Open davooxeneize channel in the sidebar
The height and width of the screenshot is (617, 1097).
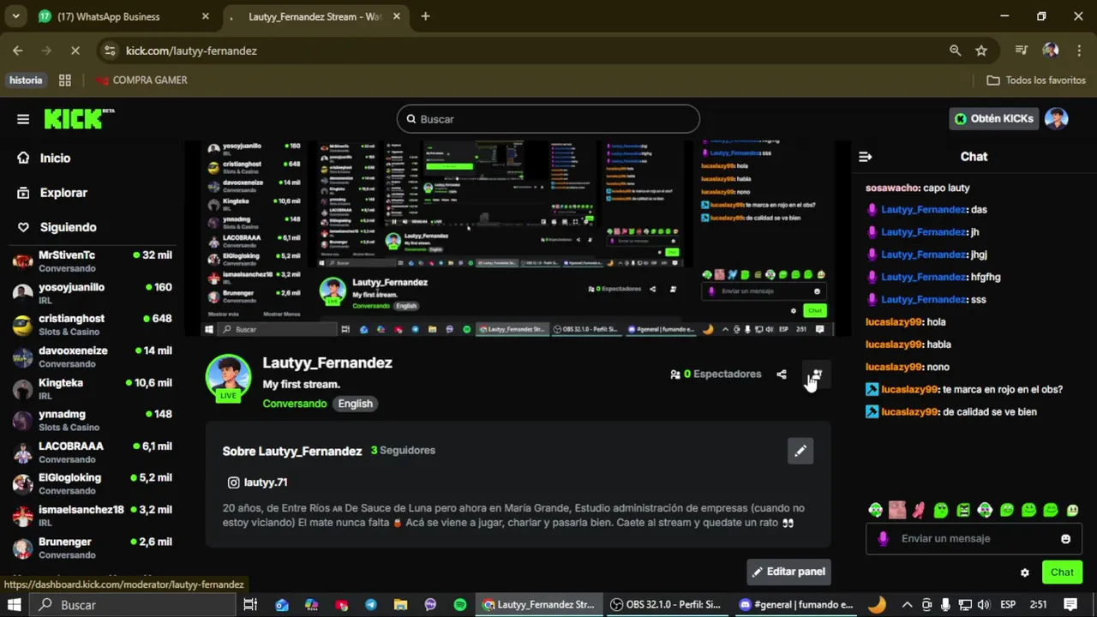pyautogui.click(x=92, y=356)
